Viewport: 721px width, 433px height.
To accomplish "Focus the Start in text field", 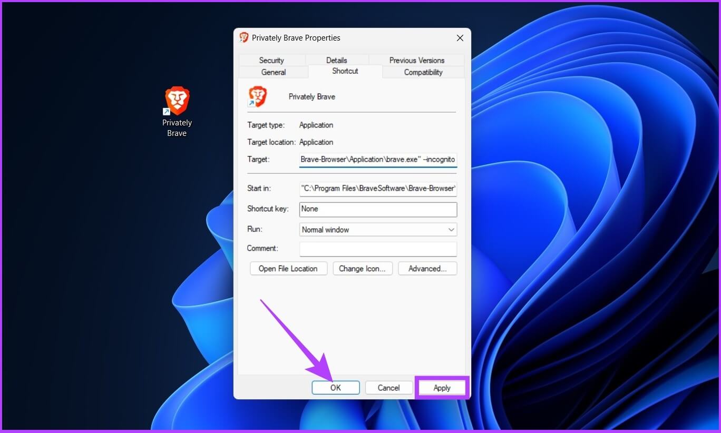I will pos(378,189).
